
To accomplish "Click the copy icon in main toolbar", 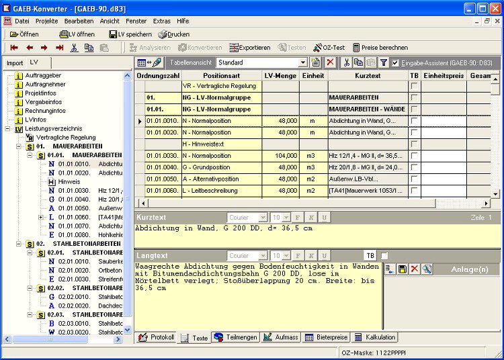I will (89, 48).
